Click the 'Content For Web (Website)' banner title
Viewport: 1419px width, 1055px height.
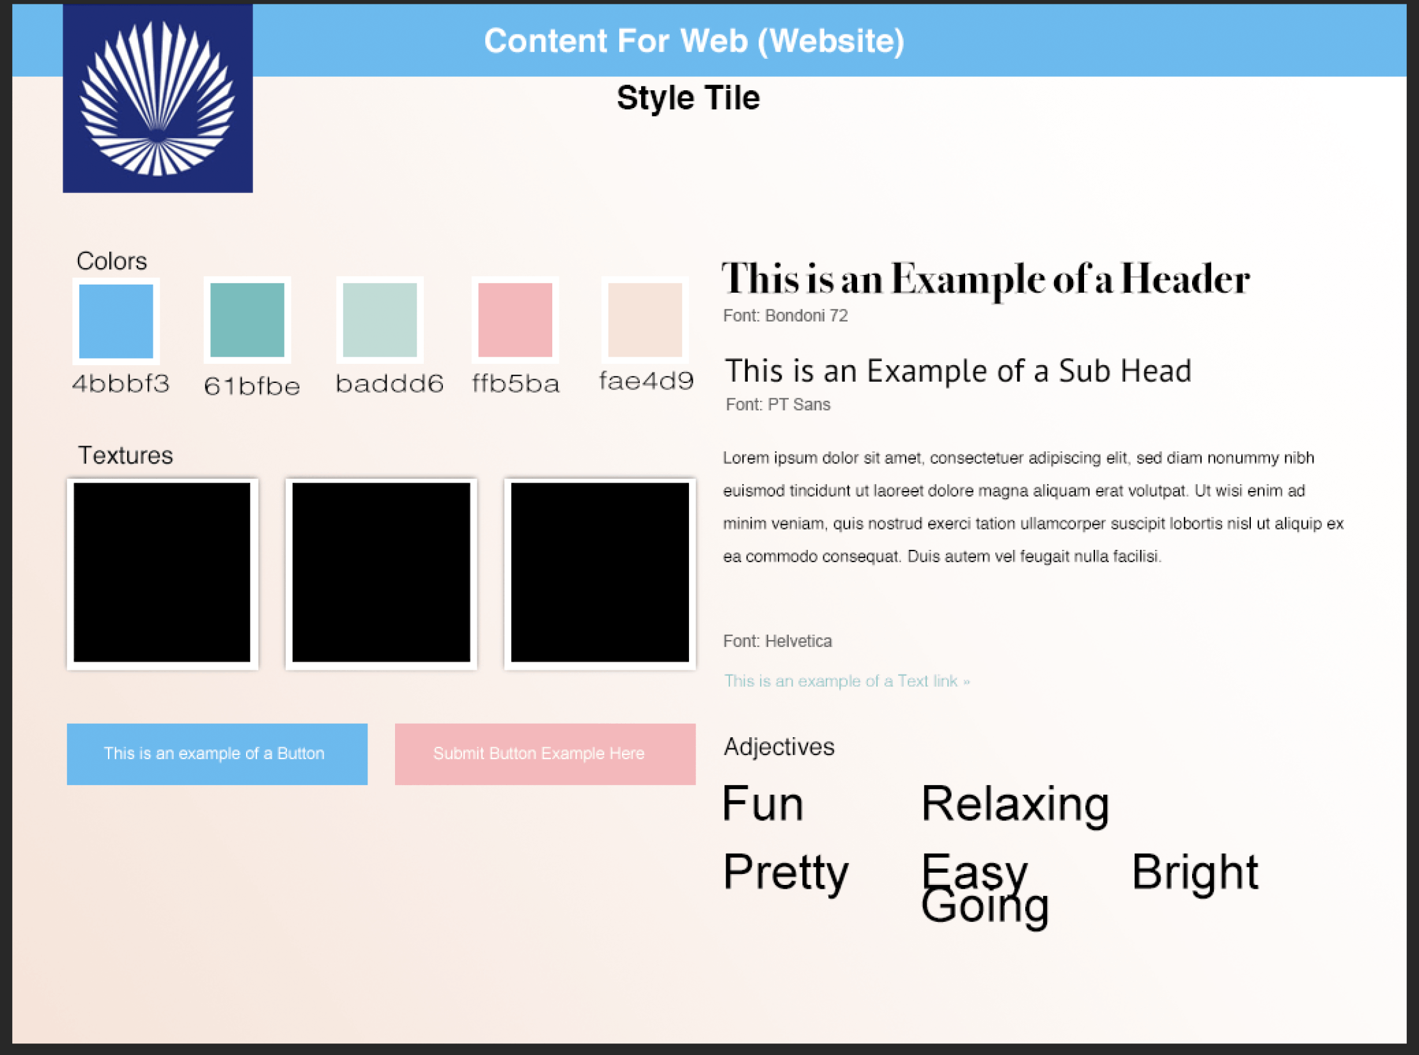694,41
